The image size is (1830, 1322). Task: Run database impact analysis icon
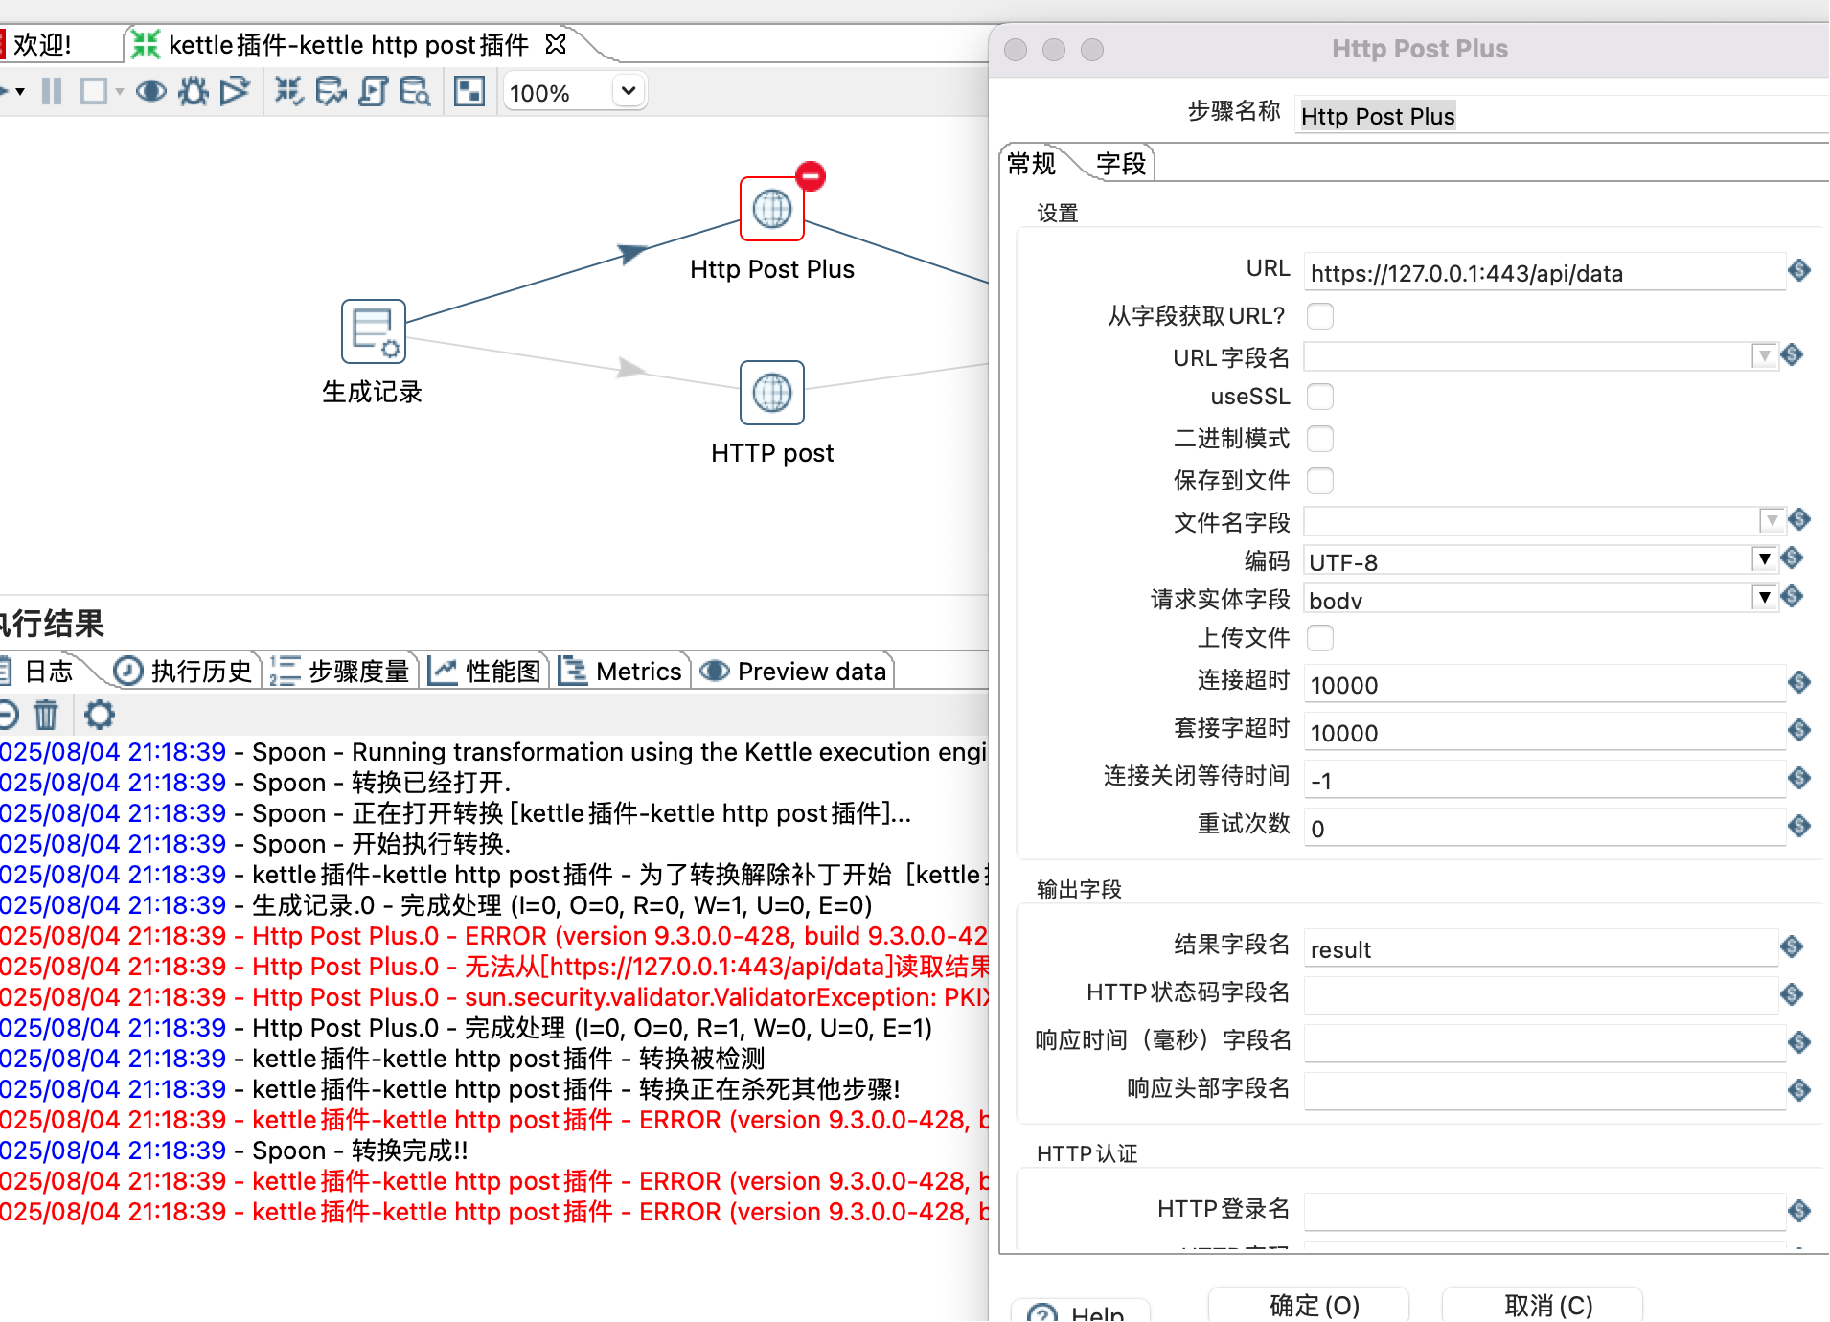(x=331, y=92)
